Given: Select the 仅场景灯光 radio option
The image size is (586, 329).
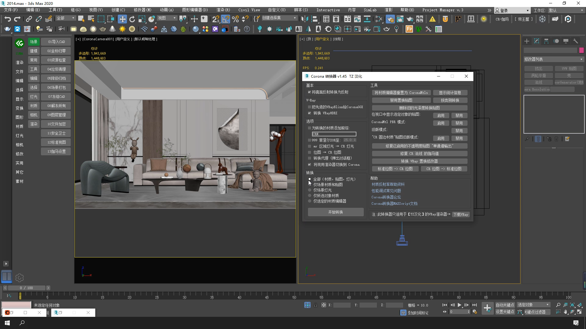Looking at the screenshot, I should coord(309,190).
